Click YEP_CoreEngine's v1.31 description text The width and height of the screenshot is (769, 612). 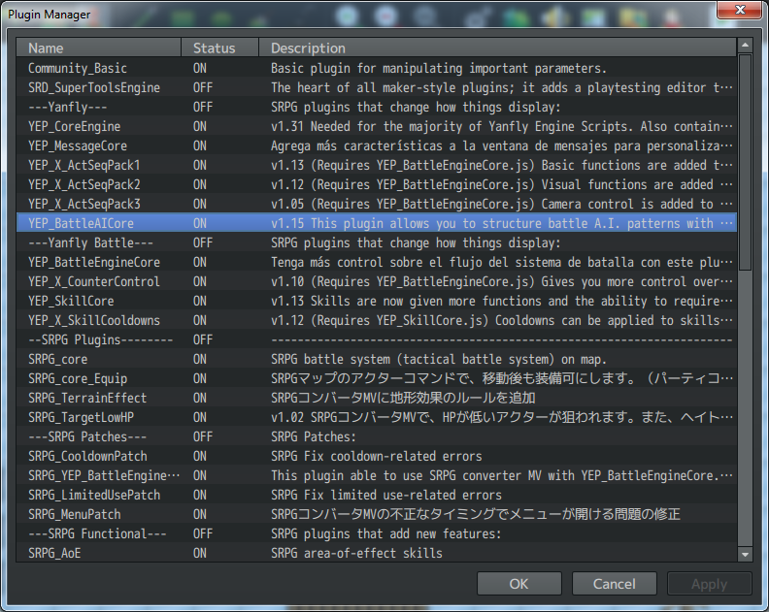(502, 126)
